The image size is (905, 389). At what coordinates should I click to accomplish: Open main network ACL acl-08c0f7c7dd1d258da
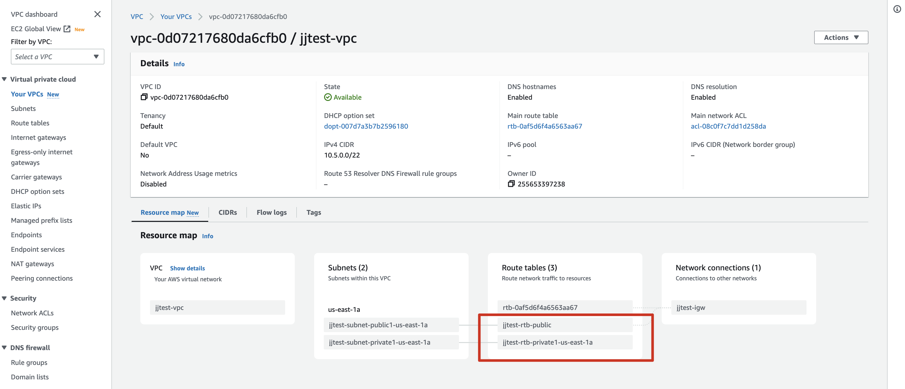(x=728, y=126)
